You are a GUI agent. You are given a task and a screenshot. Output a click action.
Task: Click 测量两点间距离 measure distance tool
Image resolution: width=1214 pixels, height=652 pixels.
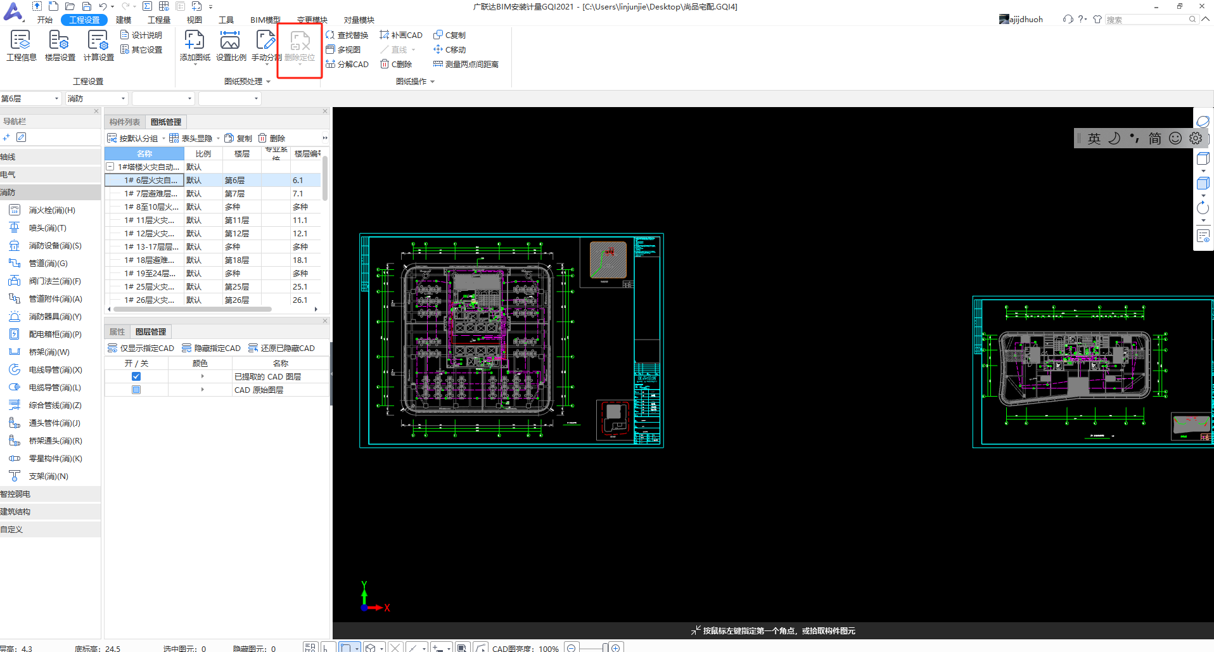pos(466,64)
